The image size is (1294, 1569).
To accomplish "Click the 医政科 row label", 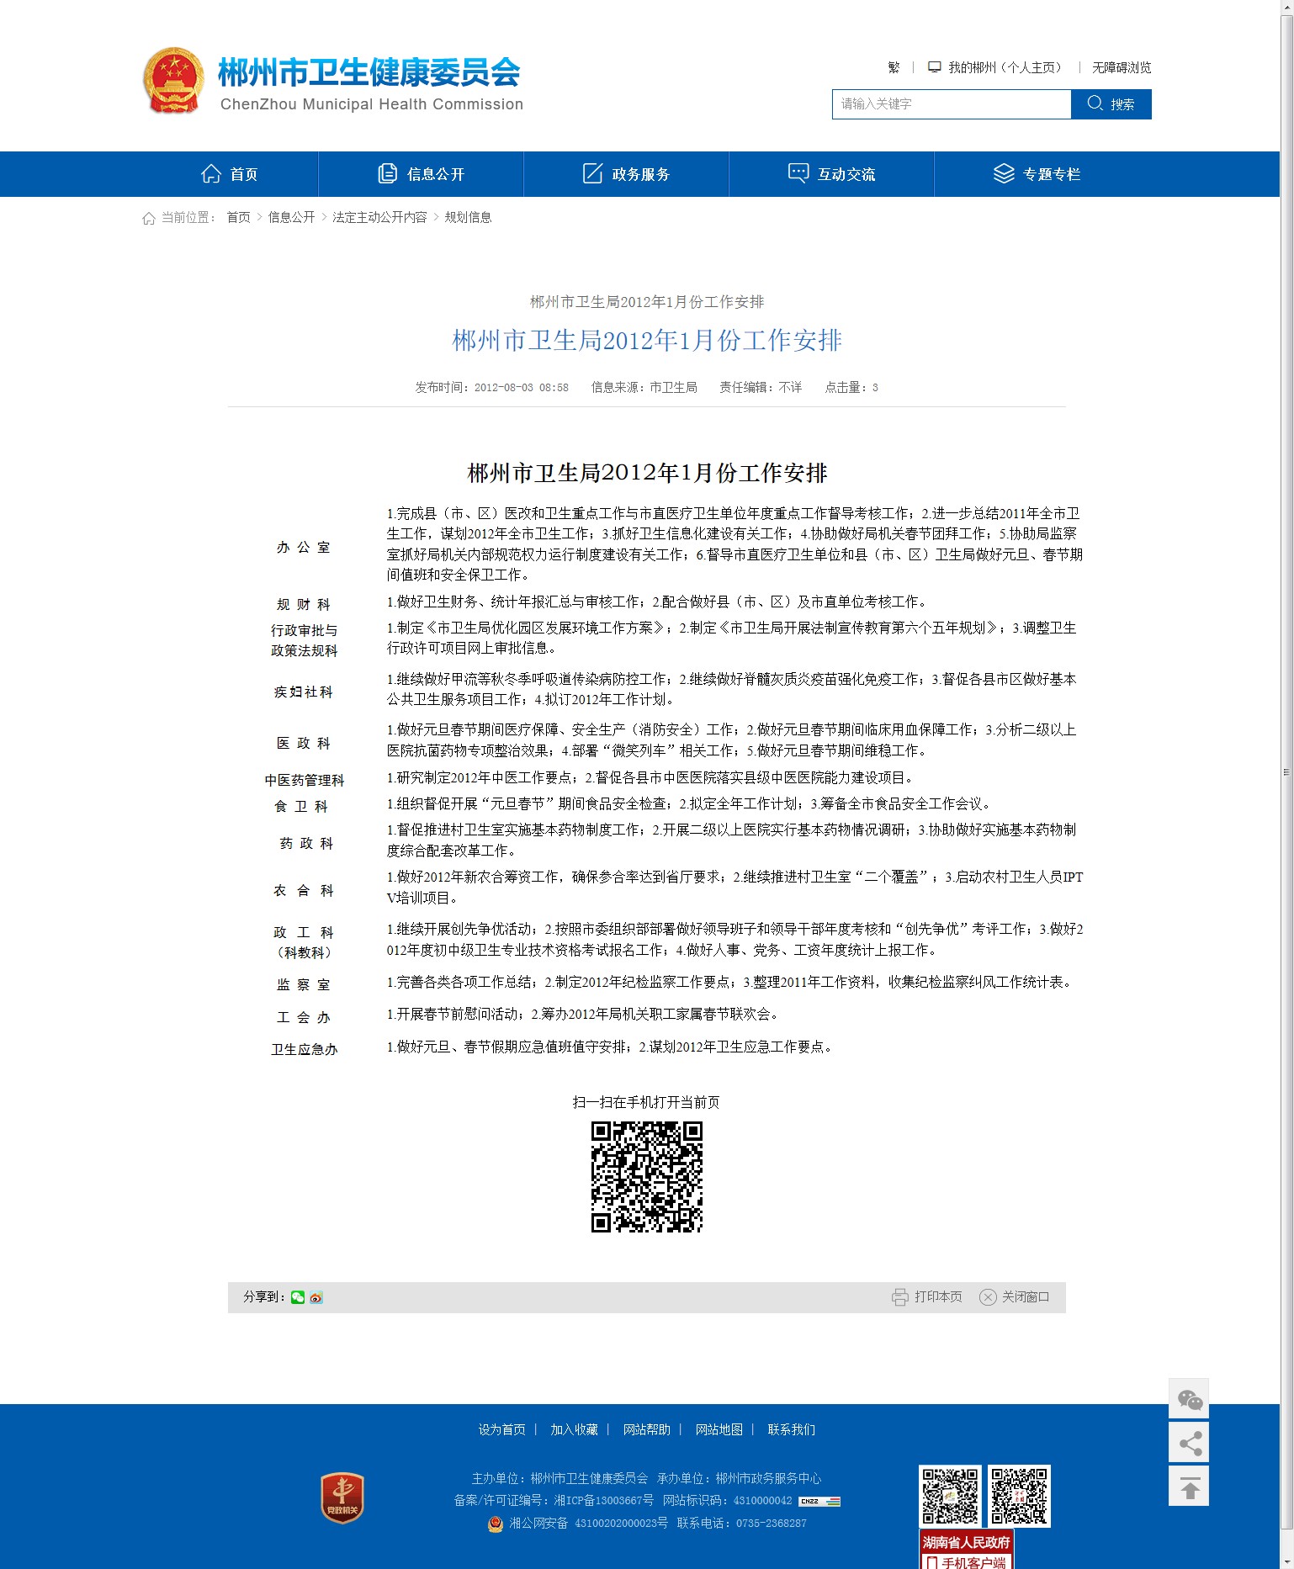I will [x=304, y=743].
